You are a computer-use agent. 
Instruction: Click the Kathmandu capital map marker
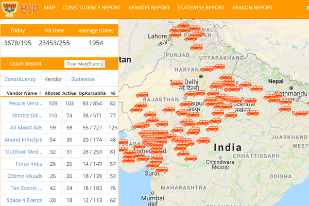click(x=291, y=88)
